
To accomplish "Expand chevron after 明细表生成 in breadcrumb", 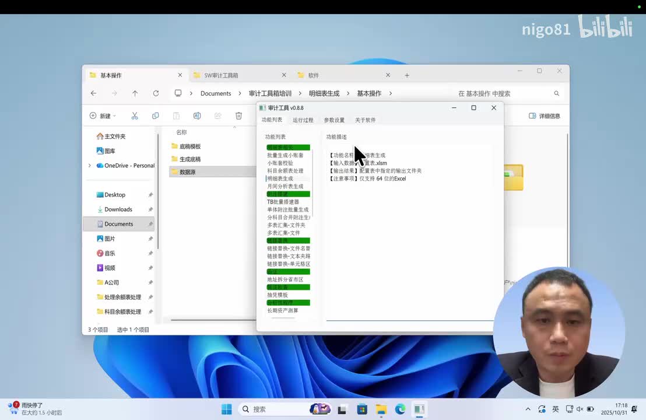I will pos(348,93).
